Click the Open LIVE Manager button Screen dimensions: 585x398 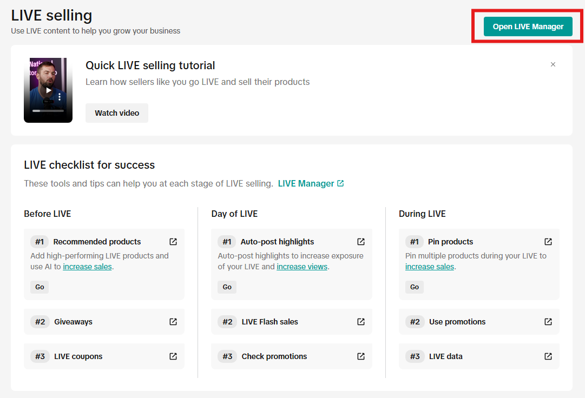tap(528, 26)
